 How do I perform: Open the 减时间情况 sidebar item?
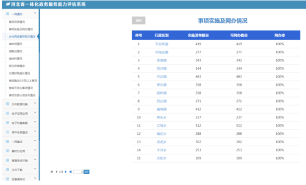pos(15,44)
